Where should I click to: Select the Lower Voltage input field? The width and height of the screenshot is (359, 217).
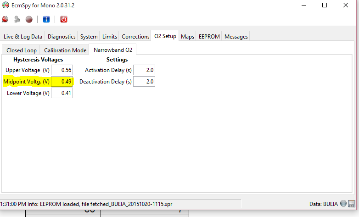tap(62, 93)
